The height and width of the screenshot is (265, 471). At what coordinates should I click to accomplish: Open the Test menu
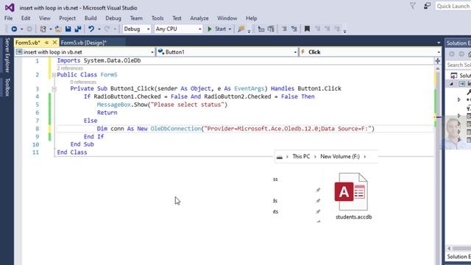point(177,18)
